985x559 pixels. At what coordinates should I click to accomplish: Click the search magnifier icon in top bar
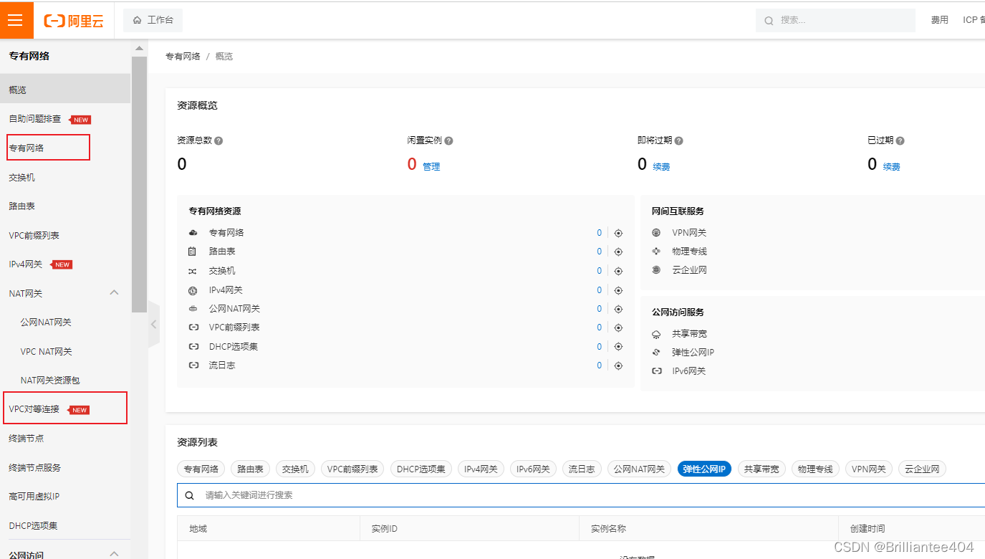[769, 21]
